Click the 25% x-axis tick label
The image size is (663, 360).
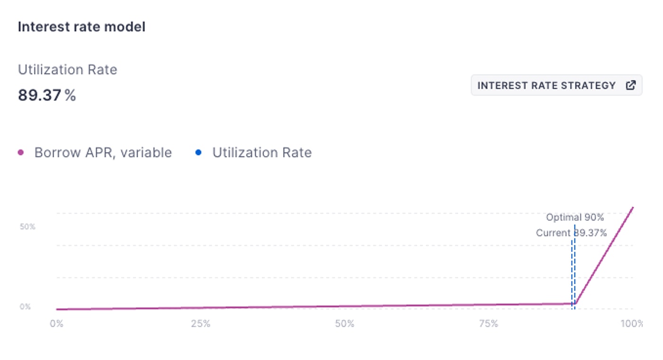[200, 324]
